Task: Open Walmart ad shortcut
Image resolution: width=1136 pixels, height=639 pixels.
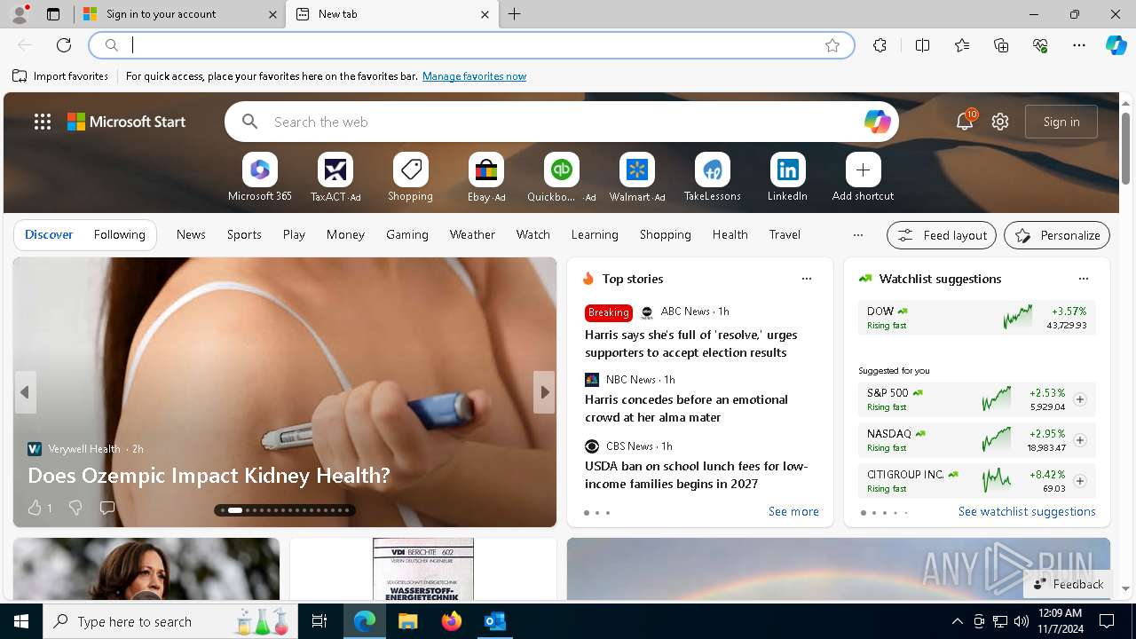Action: 636,177
